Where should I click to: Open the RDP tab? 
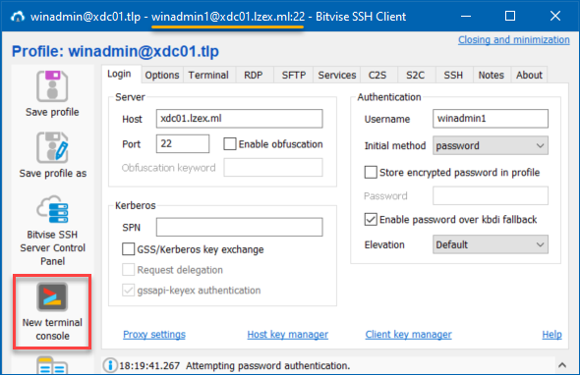click(x=254, y=75)
